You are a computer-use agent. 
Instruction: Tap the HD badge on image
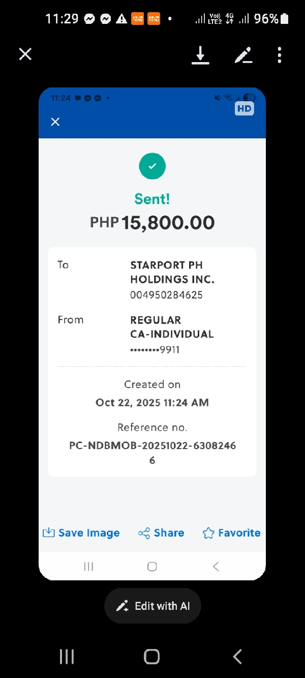point(244,108)
